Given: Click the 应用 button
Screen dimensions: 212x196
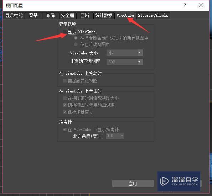Looking at the screenshot, I should (133, 184).
